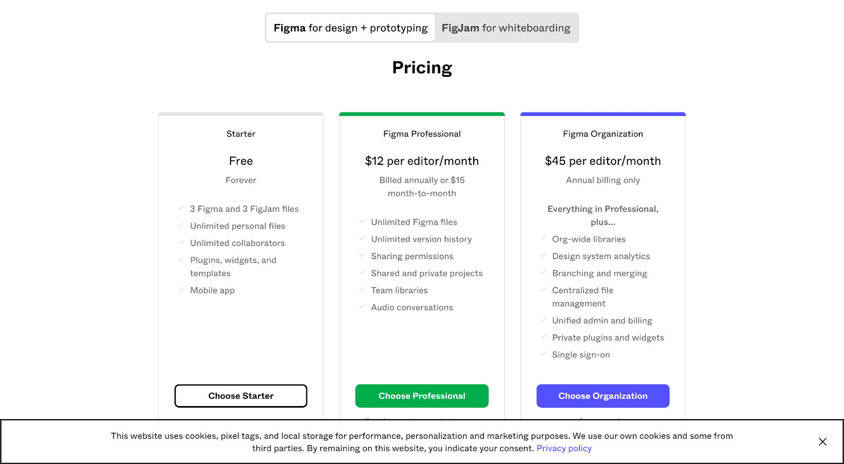The width and height of the screenshot is (844, 464).
Task: Dismiss the cookie consent banner
Action: pyautogui.click(x=822, y=442)
